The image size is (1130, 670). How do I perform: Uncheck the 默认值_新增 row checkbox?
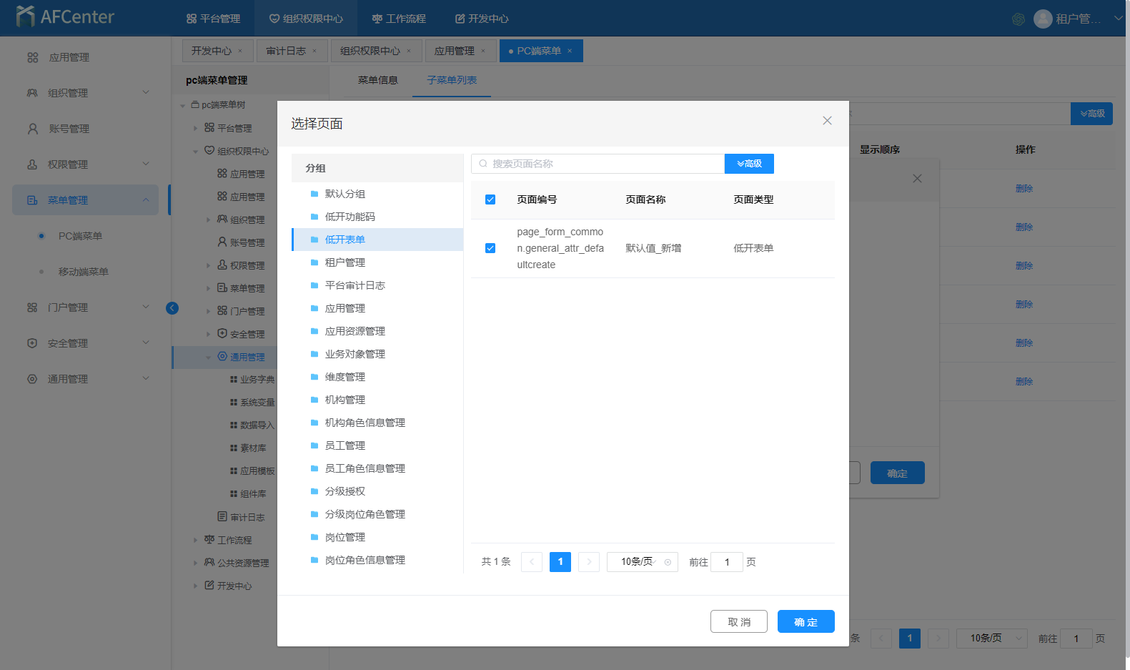[490, 248]
